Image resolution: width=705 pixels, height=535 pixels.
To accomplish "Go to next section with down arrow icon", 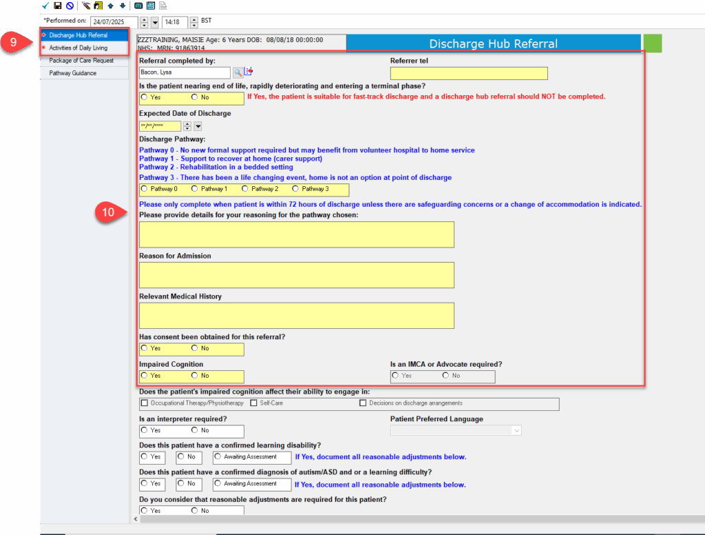I will [x=123, y=6].
